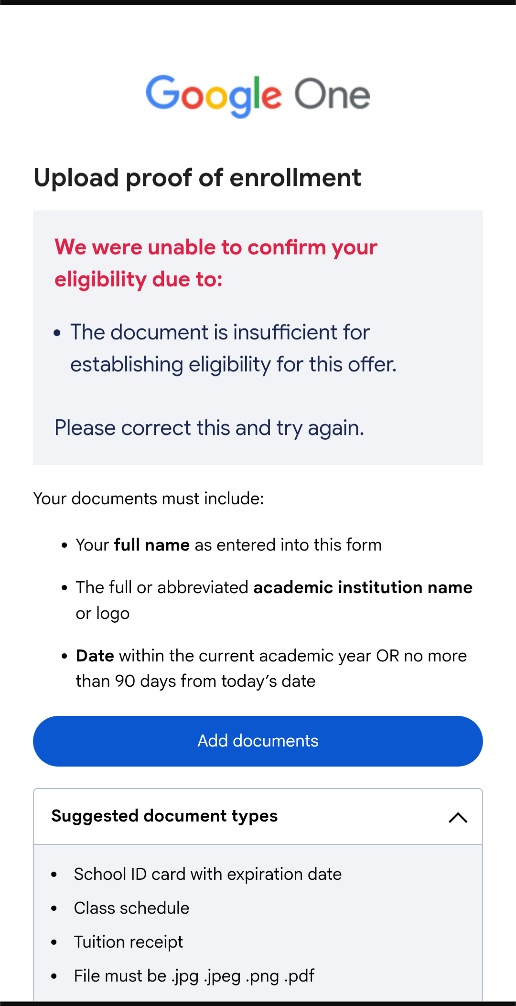This screenshot has width=516, height=1006.
Task: Select School ID card with expiration date
Action: point(208,874)
